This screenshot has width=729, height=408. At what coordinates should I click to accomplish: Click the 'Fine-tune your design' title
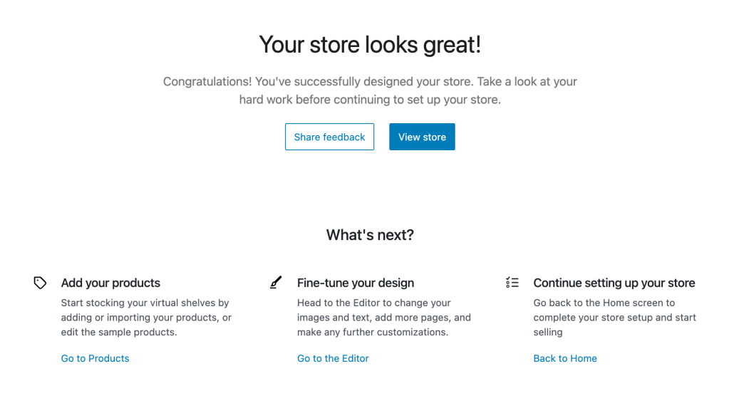tap(356, 283)
